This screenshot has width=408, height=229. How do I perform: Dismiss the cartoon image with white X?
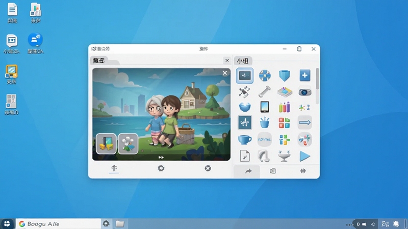coord(225,73)
